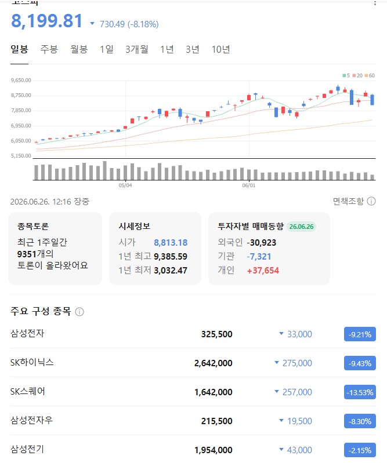Image resolution: width=387 pixels, height=463 pixels.
Task: Click the SK스퀘어 price 1,642,000
Action: tap(213, 392)
